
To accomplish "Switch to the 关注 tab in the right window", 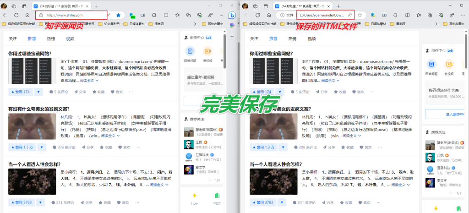I will click(x=254, y=38).
